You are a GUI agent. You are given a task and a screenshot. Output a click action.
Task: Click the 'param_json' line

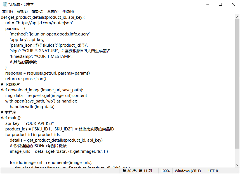(49, 45)
